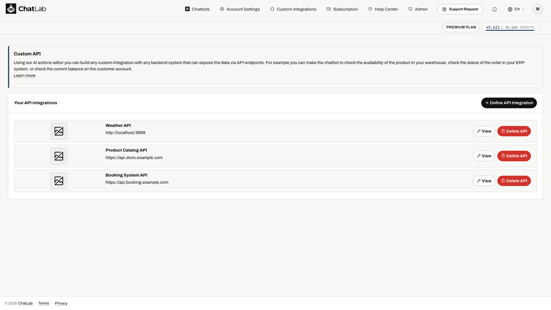Go to Admin section
The width and height of the screenshot is (551, 310).
pyautogui.click(x=418, y=9)
